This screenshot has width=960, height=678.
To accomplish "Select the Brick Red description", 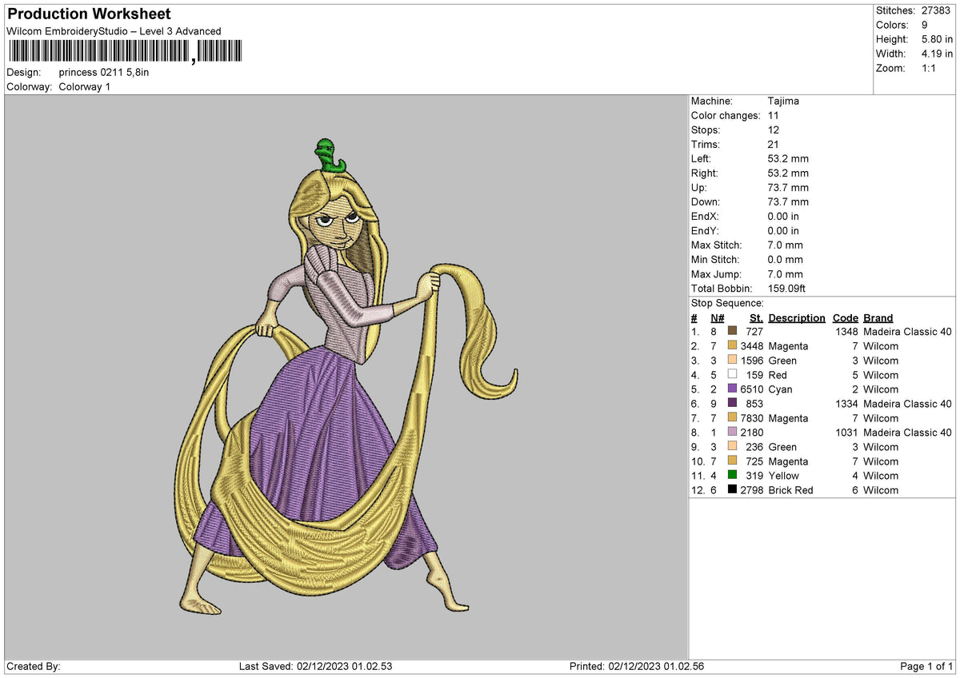I will 792,490.
